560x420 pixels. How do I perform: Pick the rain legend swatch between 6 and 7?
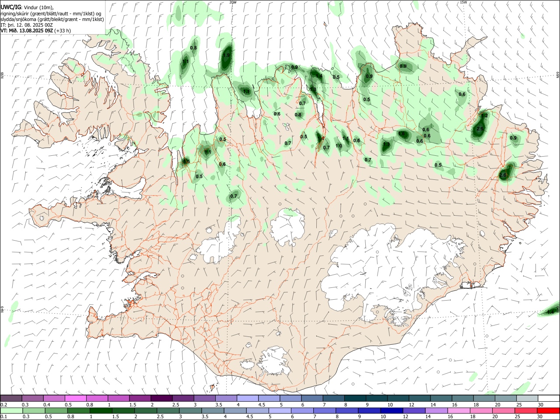coord(302,410)
